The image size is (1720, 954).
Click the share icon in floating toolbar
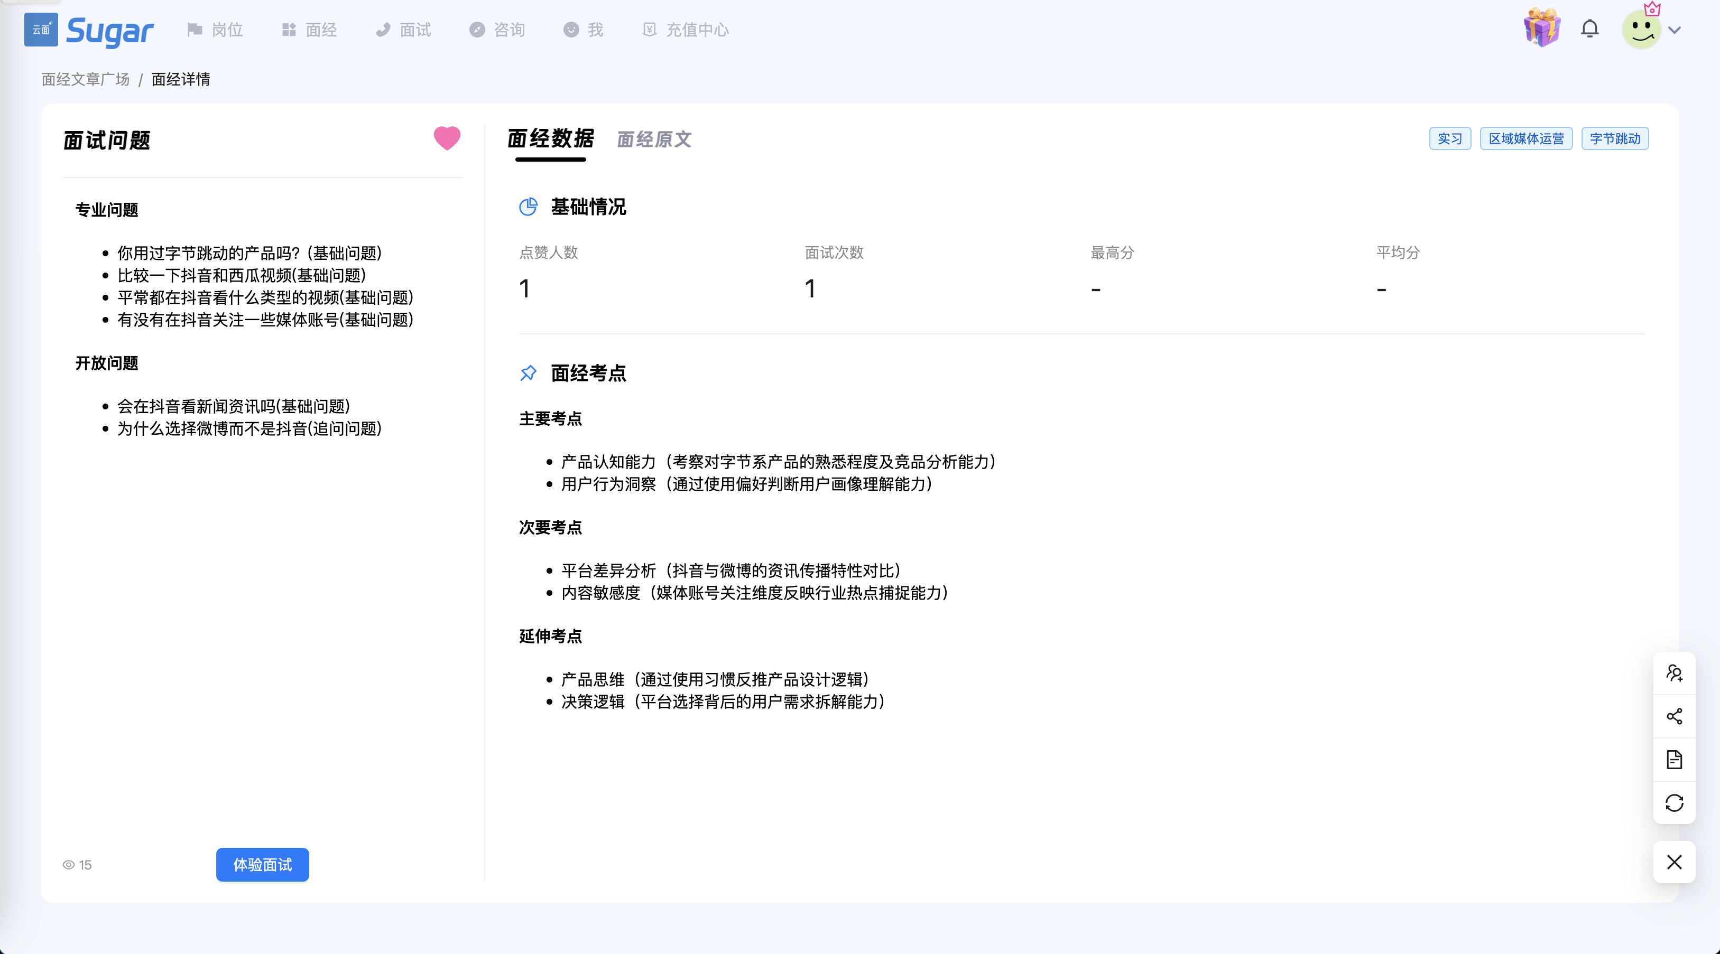(1674, 716)
